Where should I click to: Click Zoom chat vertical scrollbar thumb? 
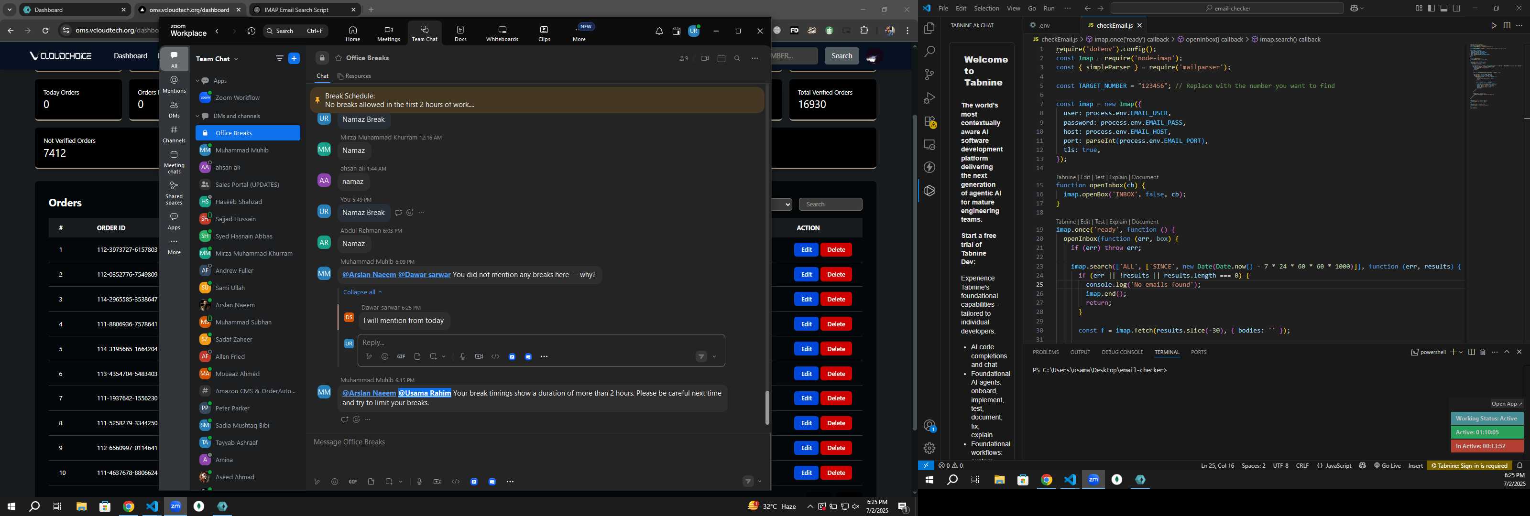tap(767, 408)
